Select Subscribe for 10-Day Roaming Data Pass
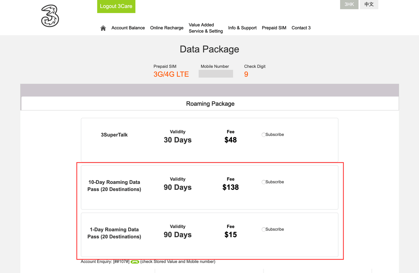Image resolution: width=419 pixels, height=273 pixels. pos(263,182)
